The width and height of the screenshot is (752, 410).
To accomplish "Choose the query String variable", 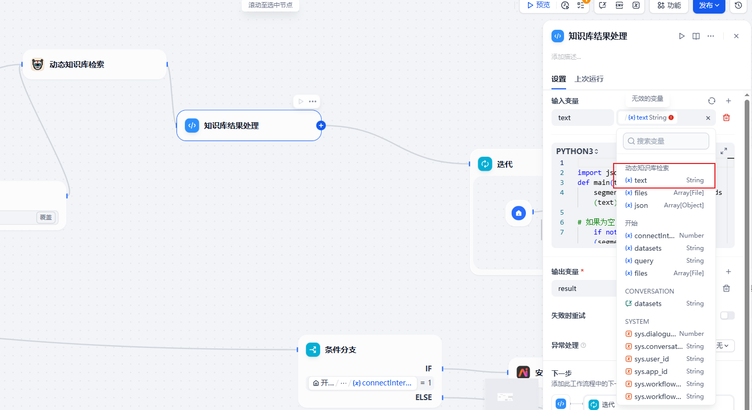I will point(664,261).
